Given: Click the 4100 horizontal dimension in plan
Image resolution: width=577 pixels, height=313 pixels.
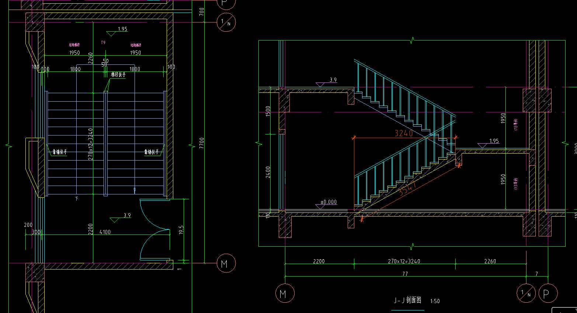Looking at the screenshot, I should click(x=105, y=232).
